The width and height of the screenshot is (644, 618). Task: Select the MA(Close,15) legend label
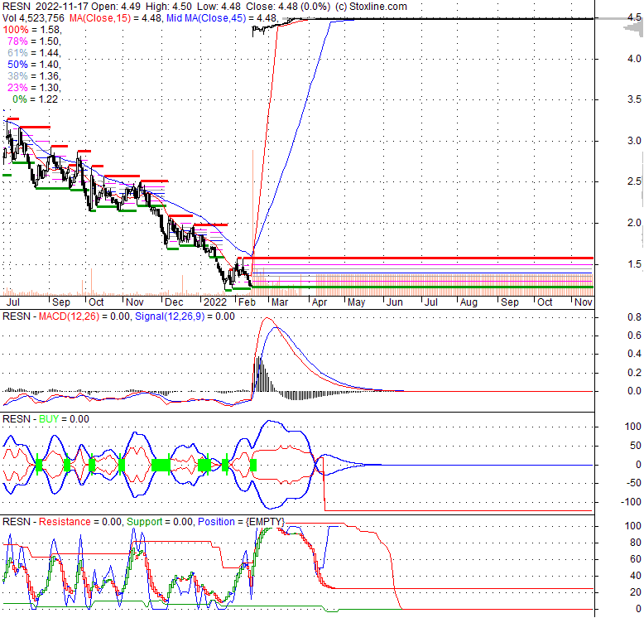[100, 18]
